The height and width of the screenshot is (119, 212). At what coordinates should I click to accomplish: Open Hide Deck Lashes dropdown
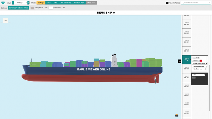tap(200, 66)
